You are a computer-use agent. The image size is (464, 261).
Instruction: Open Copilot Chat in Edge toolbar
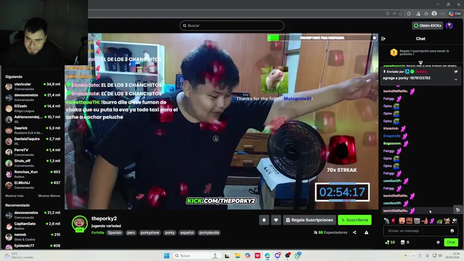tap(455, 13)
